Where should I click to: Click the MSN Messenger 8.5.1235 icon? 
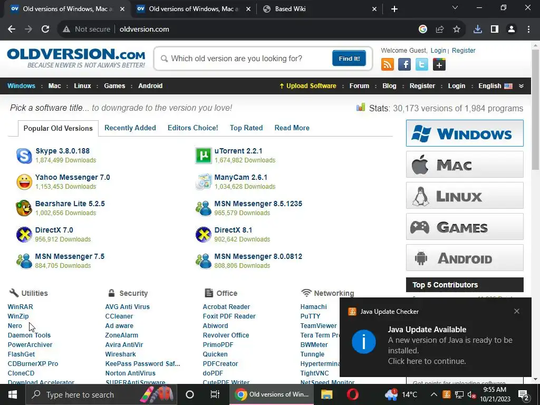[x=203, y=208]
